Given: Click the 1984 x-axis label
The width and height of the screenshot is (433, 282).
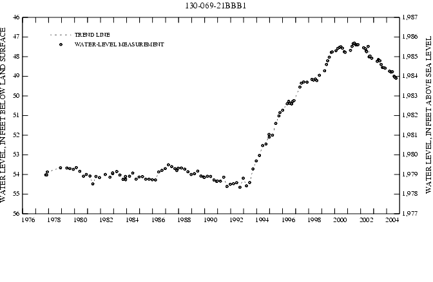Looking at the screenshot, I should click(x=132, y=220).
